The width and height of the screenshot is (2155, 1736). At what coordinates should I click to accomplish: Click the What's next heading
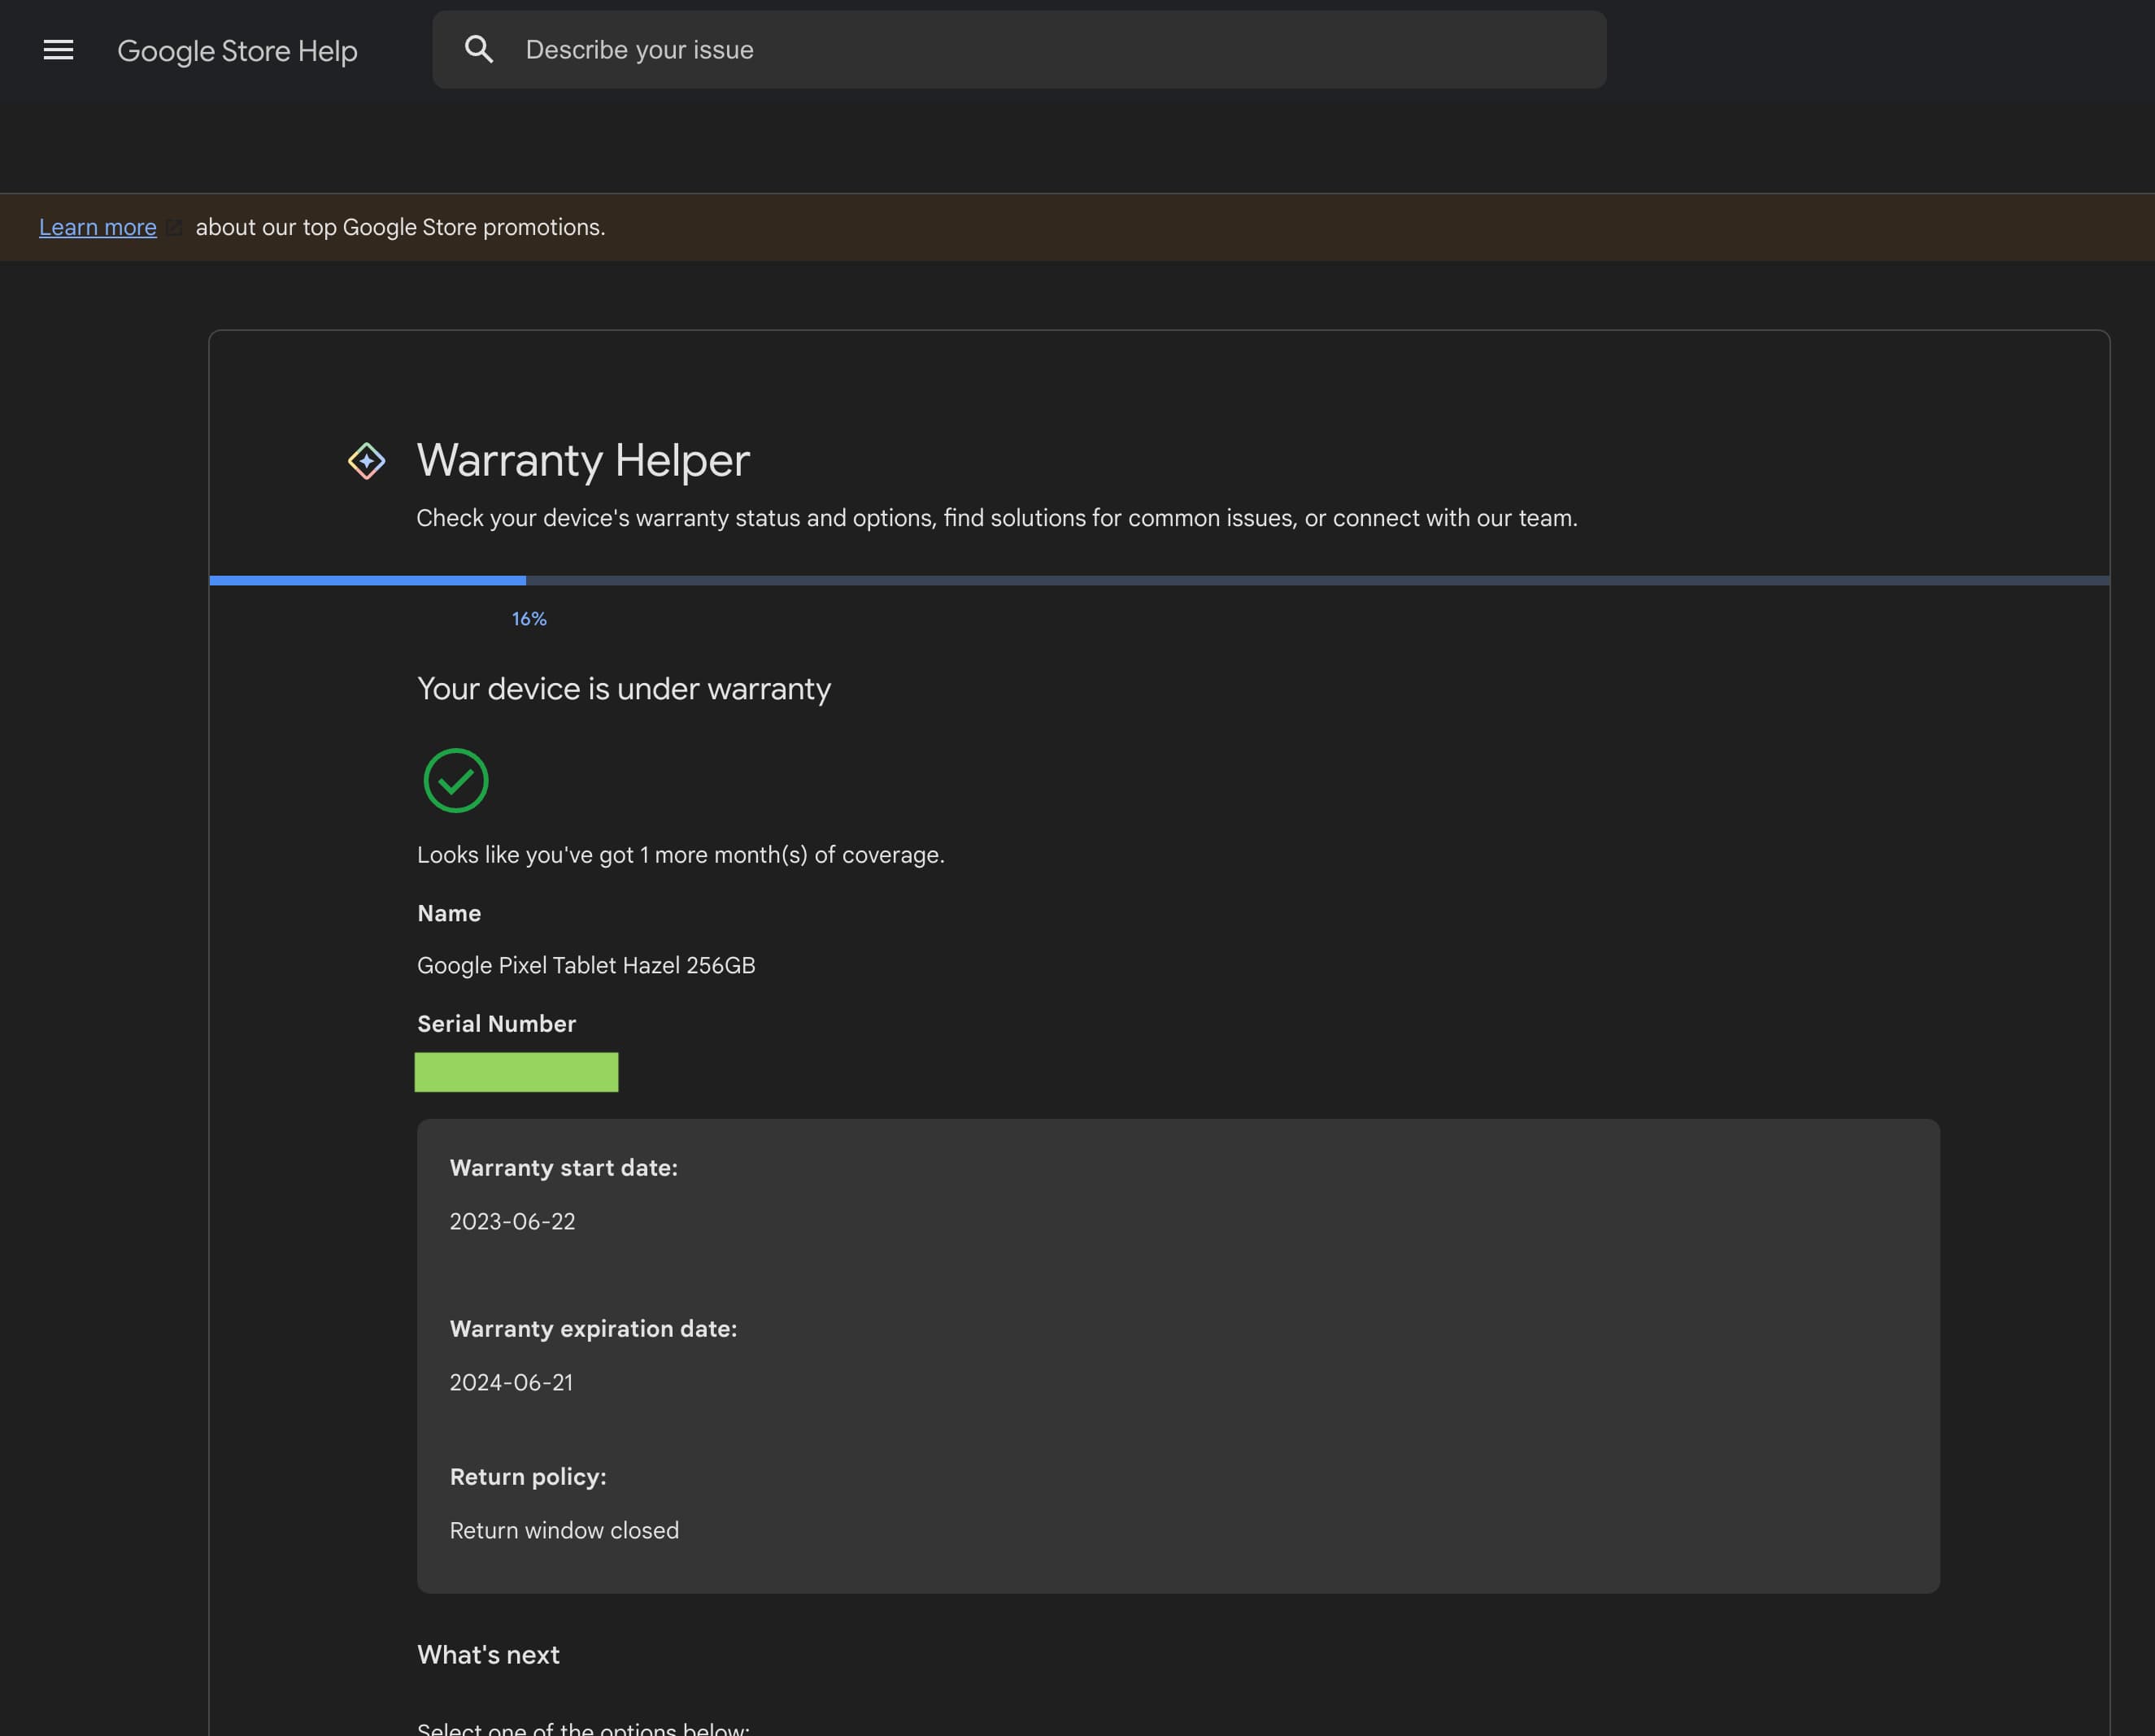488,1654
